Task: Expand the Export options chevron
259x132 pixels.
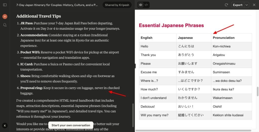Action: pos(247,5)
